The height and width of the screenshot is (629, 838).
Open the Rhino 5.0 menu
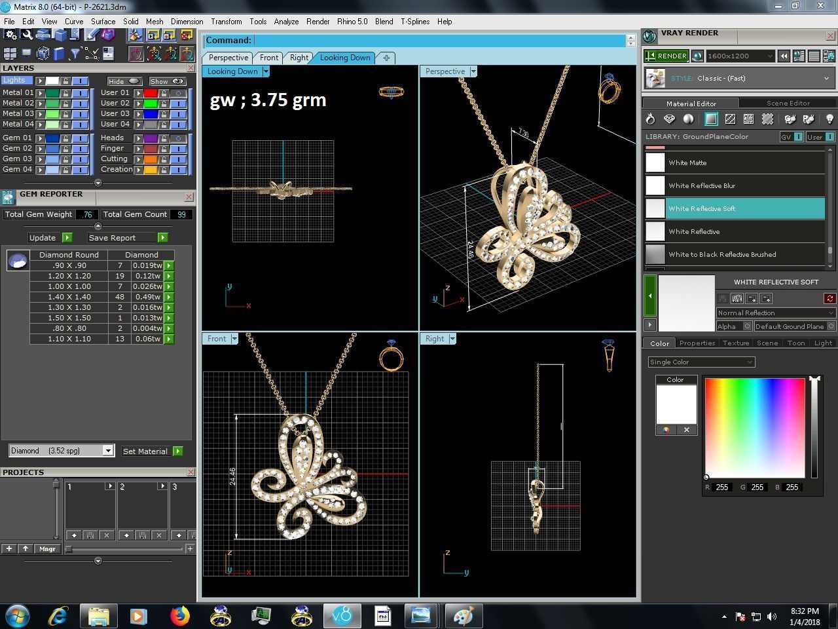[352, 22]
